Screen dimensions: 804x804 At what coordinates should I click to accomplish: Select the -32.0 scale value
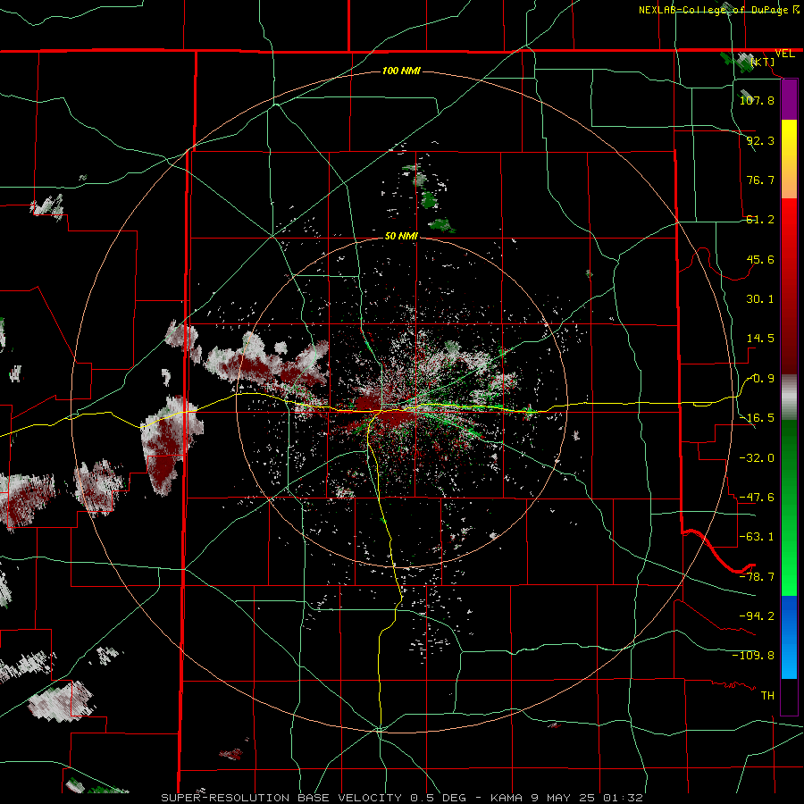point(757,457)
